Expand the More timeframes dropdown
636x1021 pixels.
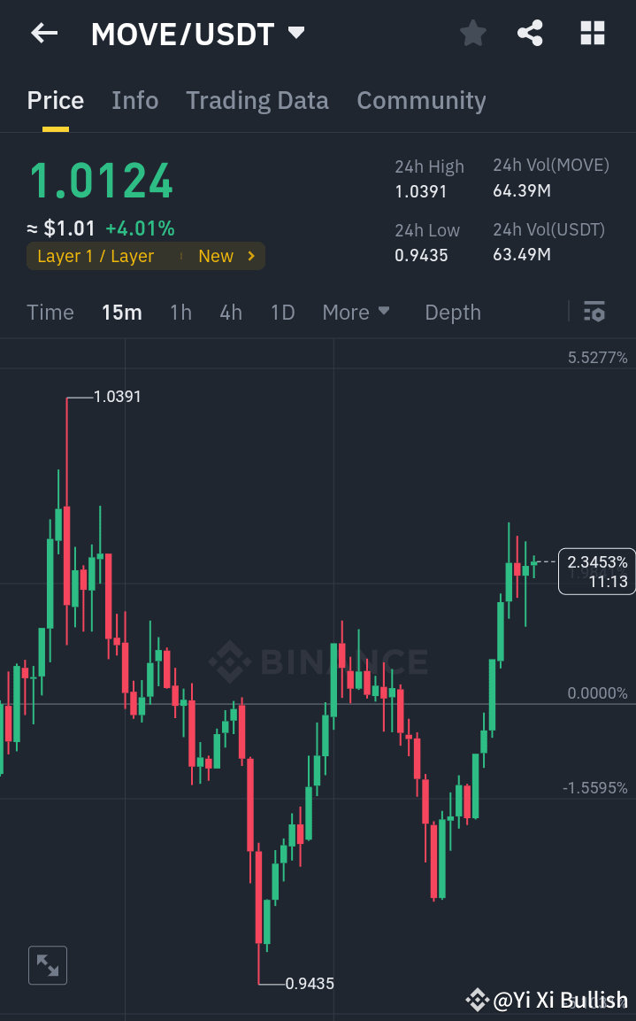point(356,312)
